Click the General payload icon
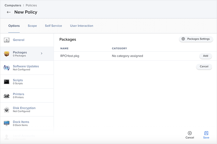This screenshot has height=144, width=217. 7,40
